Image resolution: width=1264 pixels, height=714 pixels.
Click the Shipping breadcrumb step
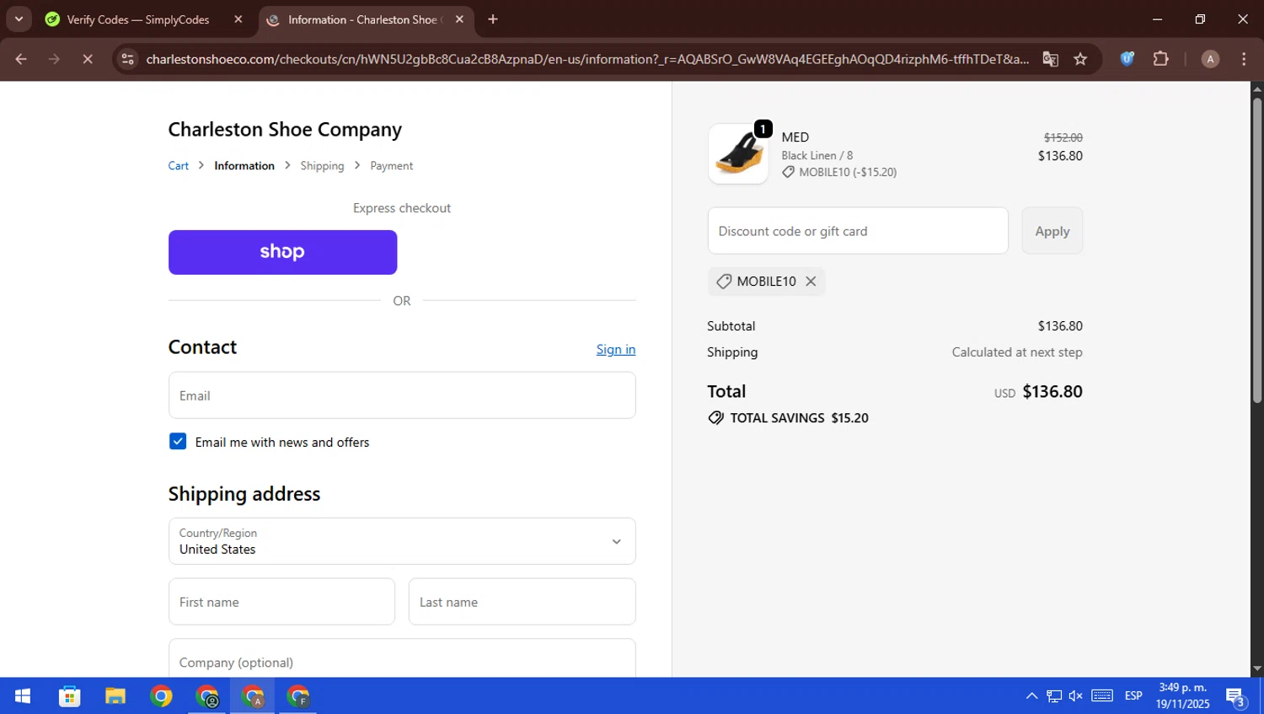click(x=322, y=166)
